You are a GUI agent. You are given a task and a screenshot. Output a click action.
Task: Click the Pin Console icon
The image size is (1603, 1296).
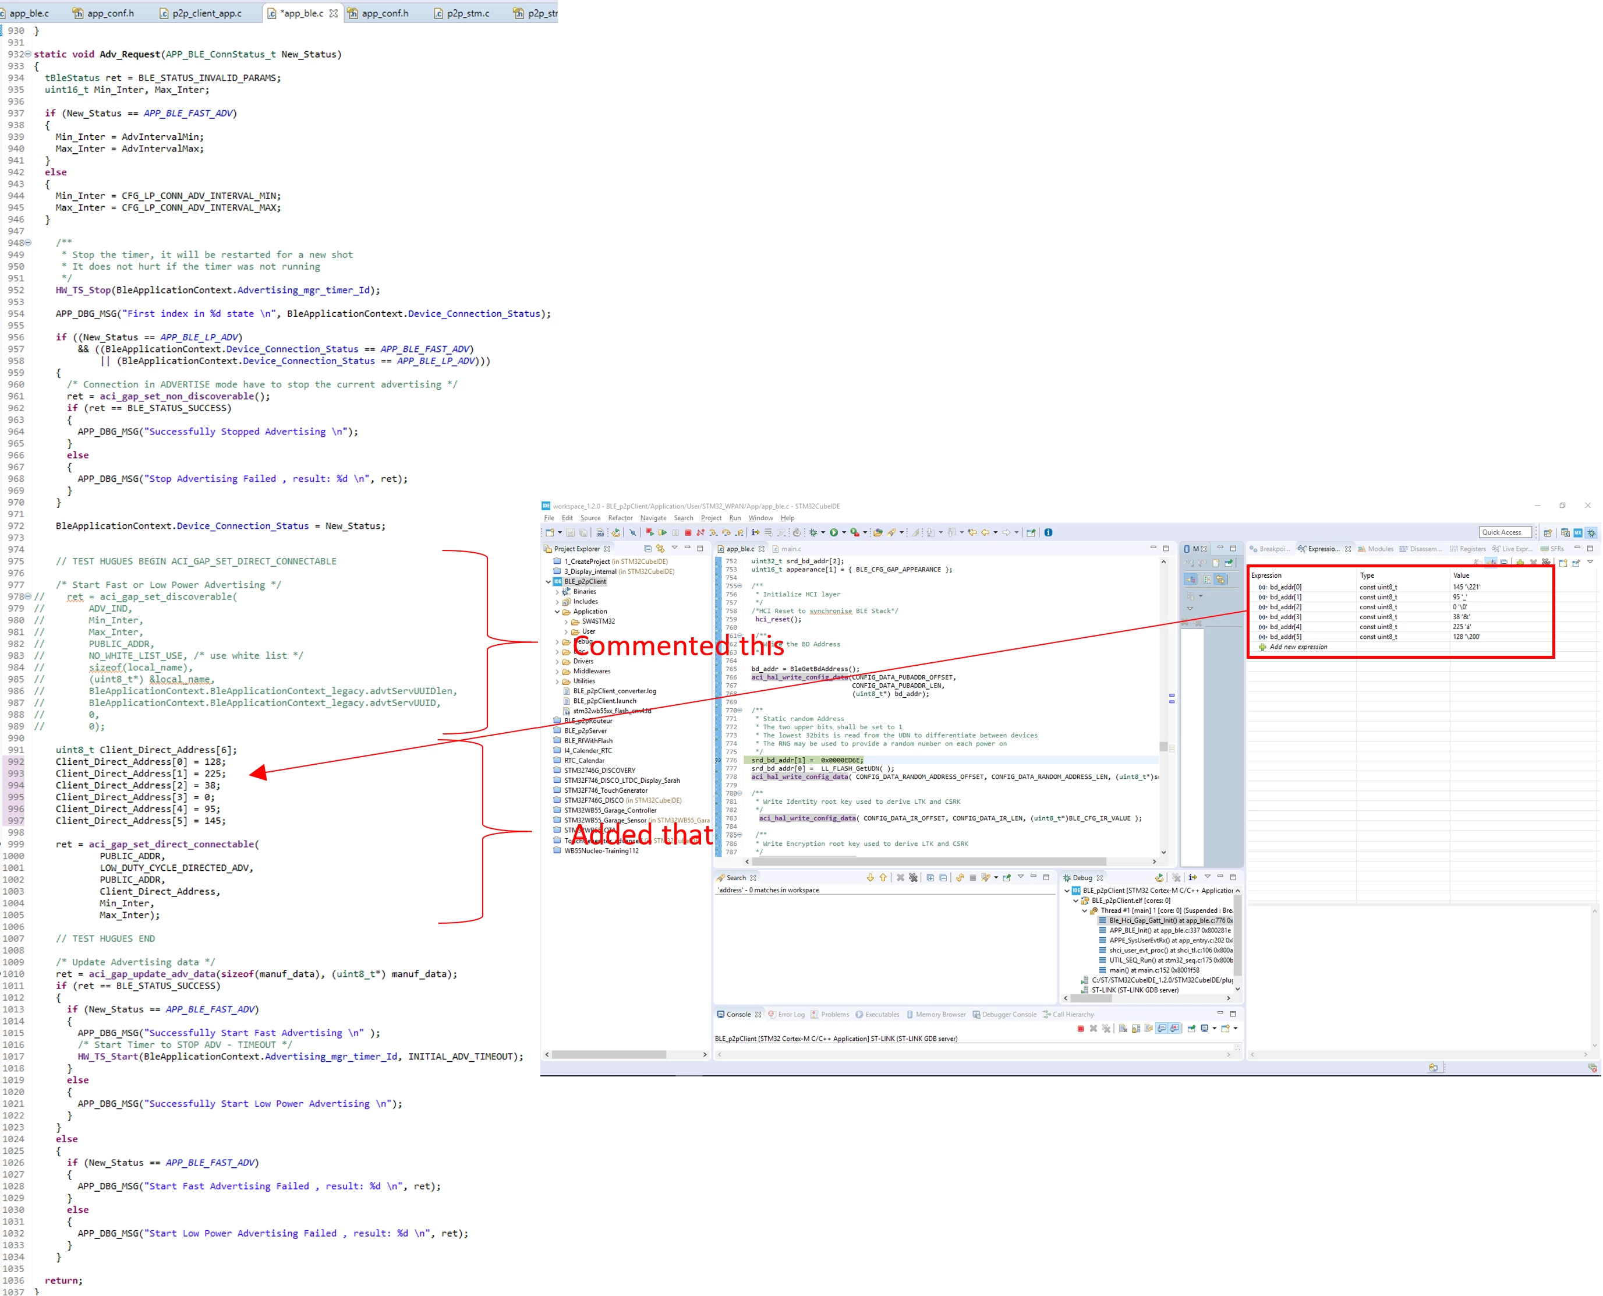[1192, 1029]
